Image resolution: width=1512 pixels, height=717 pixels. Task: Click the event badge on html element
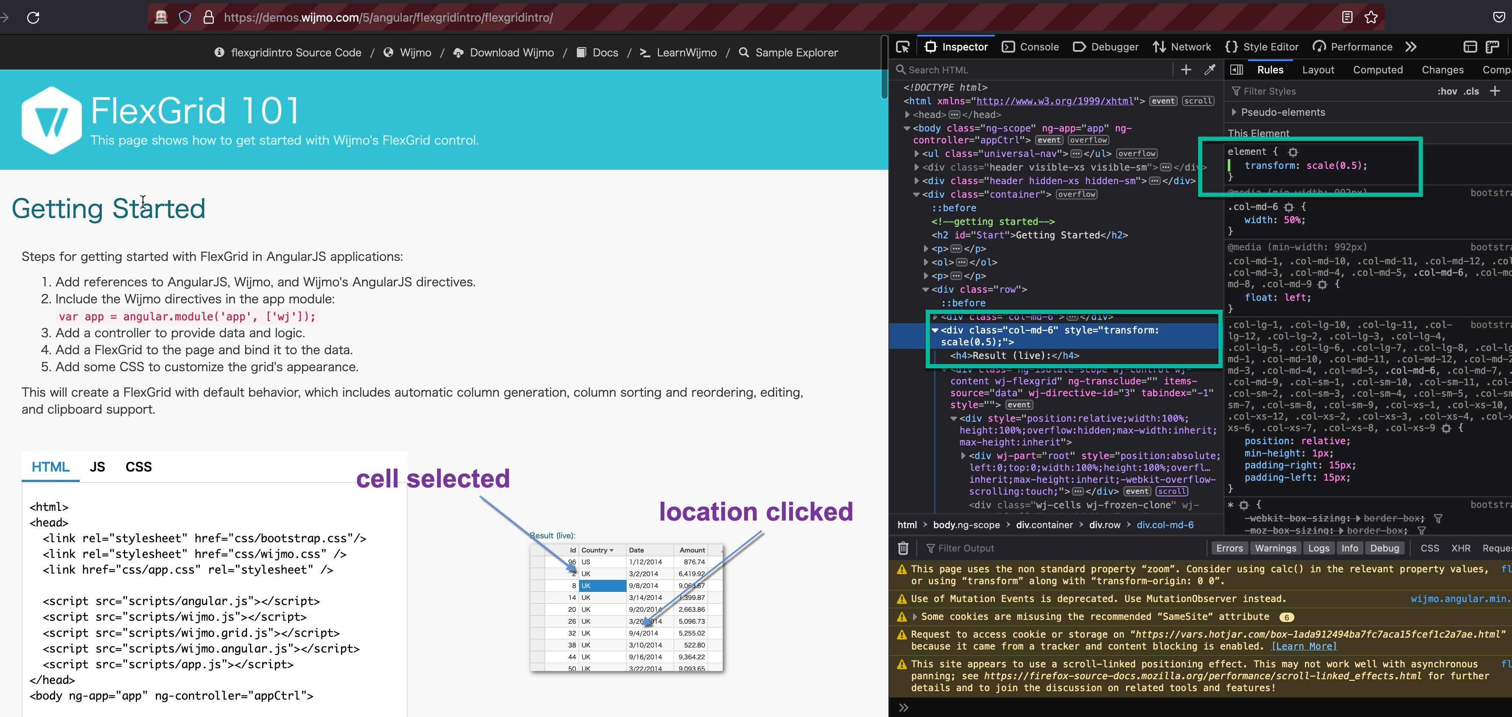point(1163,101)
